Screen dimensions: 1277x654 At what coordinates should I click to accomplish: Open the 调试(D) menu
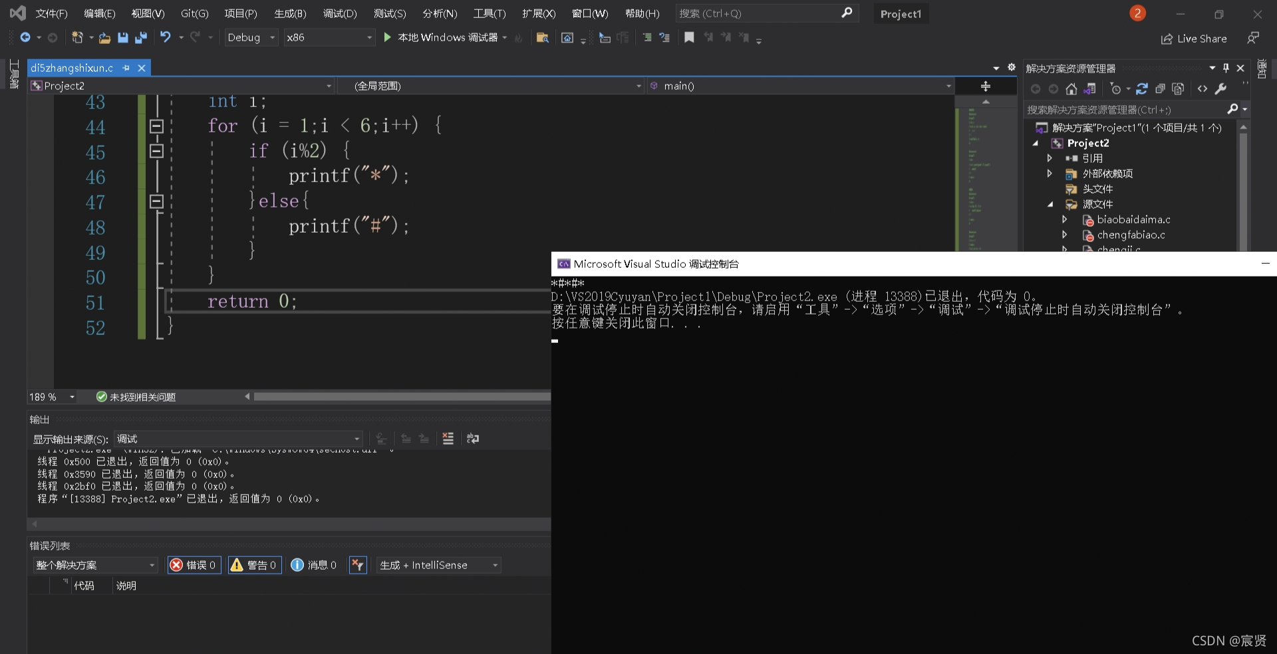coord(340,13)
